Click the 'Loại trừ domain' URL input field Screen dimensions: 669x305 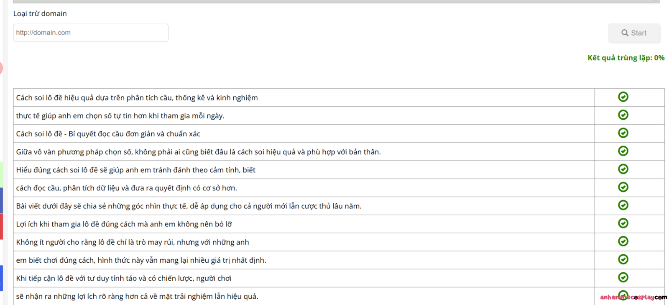91,33
